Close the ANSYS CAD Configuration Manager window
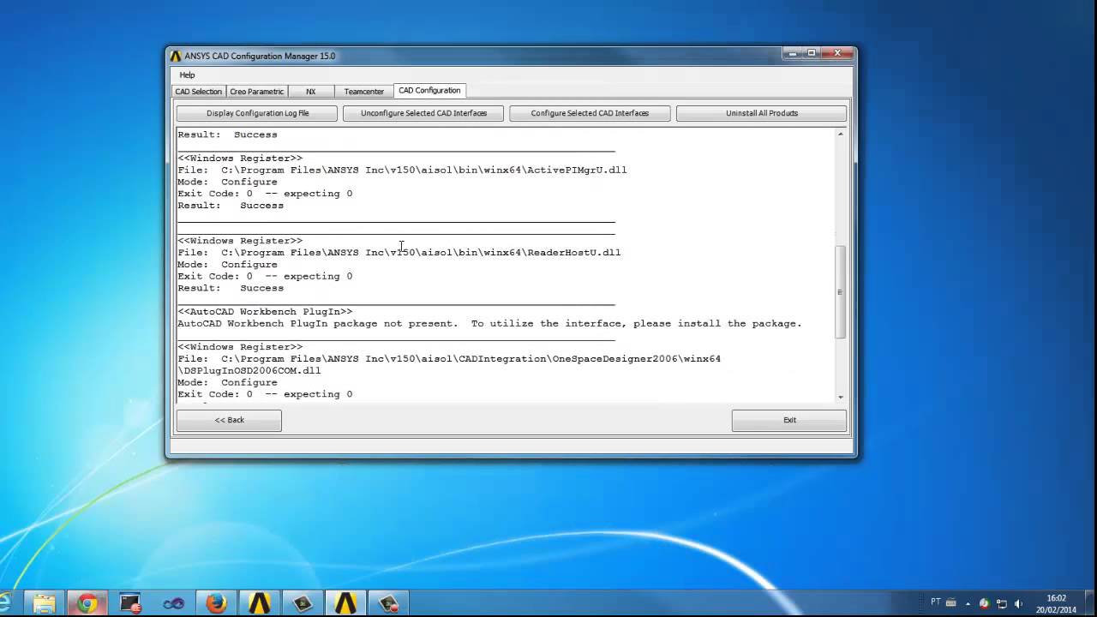1097x617 pixels. tap(837, 53)
